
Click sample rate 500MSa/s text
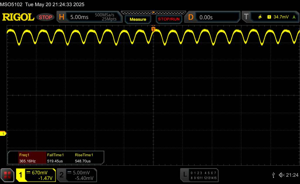[x=105, y=15]
